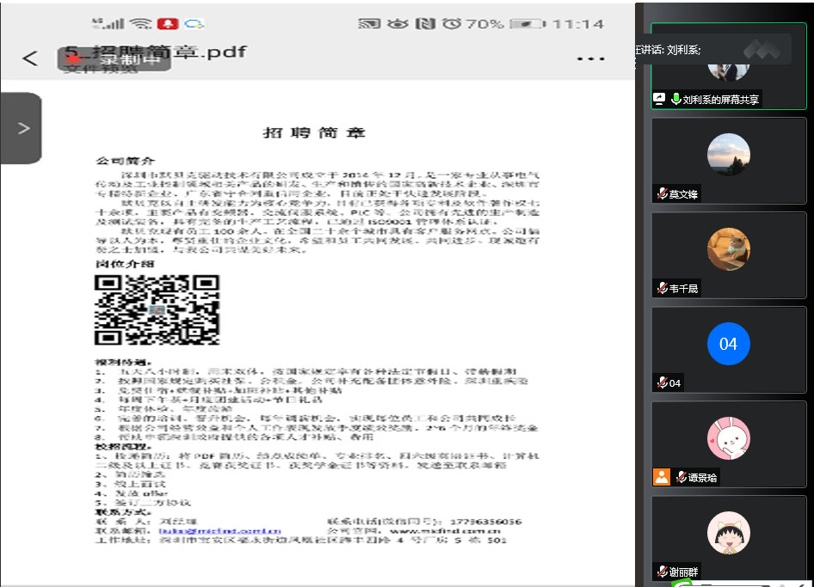Select 谭景瑜's pink bunny avatar

coord(728,437)
